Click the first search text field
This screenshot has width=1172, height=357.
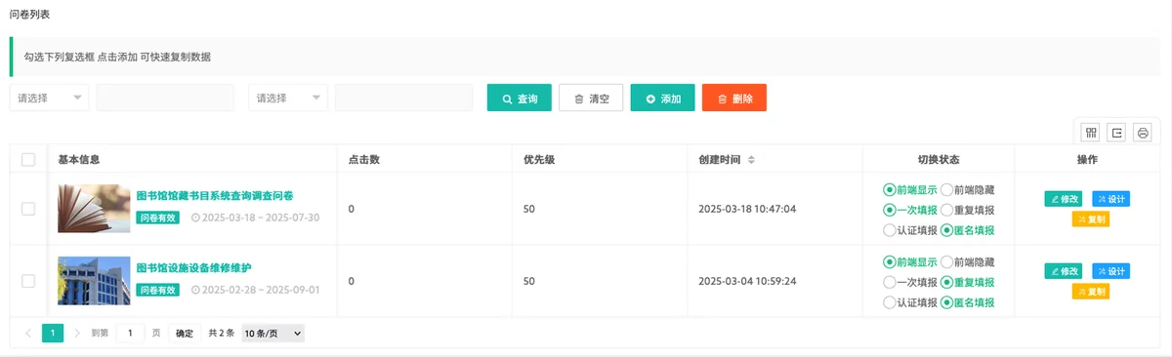tap(165, 98)
